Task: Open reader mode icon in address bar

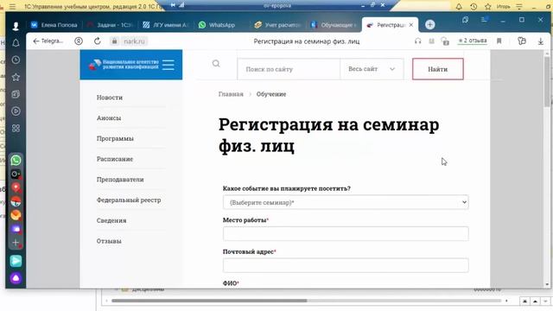Action: pos(431,41)
